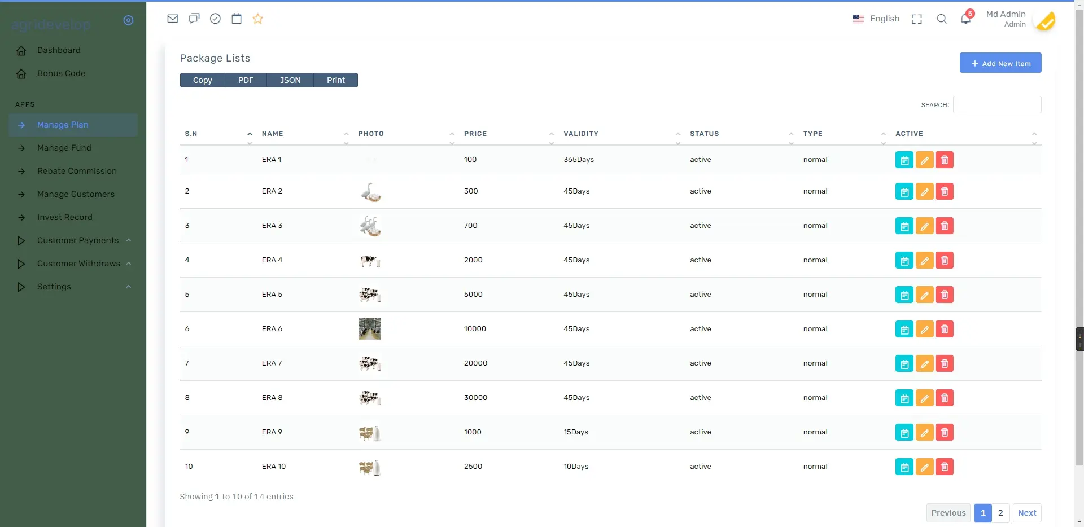
Task: Expand the Settings sidebar menu
Action: click(54, 287)
